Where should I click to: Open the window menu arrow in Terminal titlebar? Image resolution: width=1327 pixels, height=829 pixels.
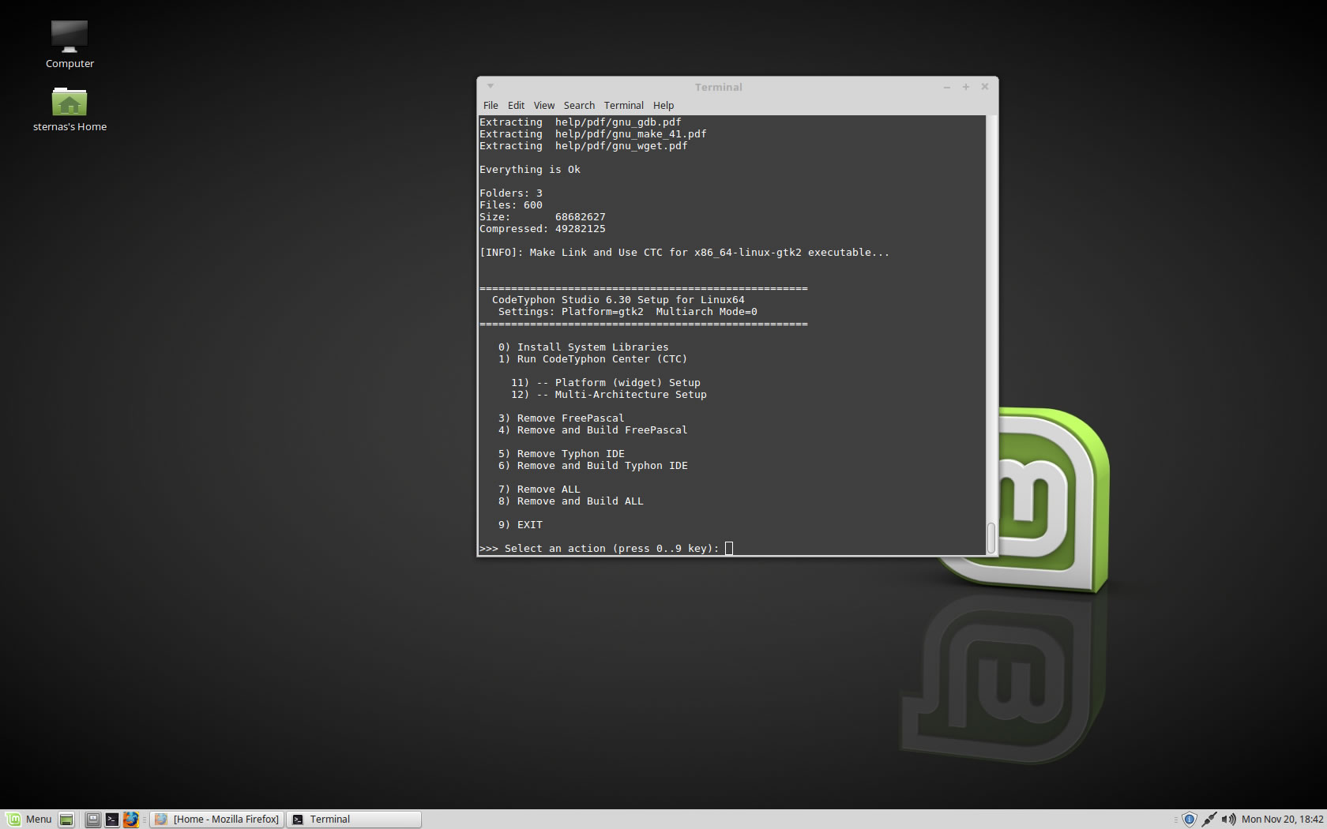(x=490, y=86)
